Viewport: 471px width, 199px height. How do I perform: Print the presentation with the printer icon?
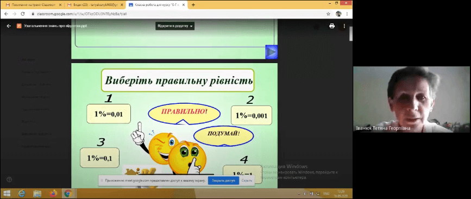[x=332, y=26]
